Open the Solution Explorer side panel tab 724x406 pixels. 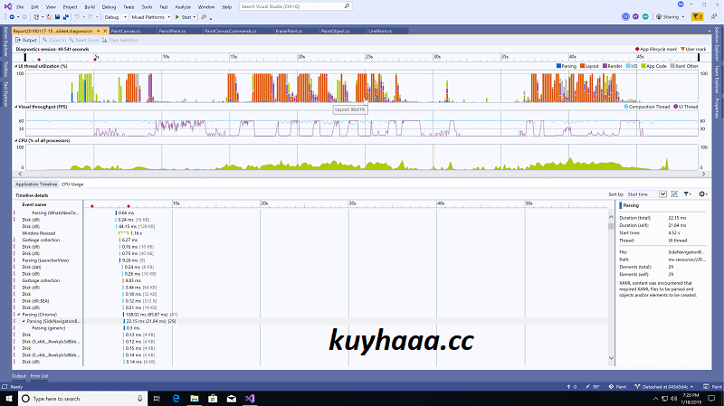717,44
